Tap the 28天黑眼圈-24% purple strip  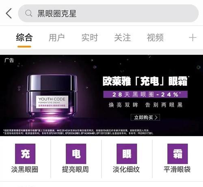145,94
